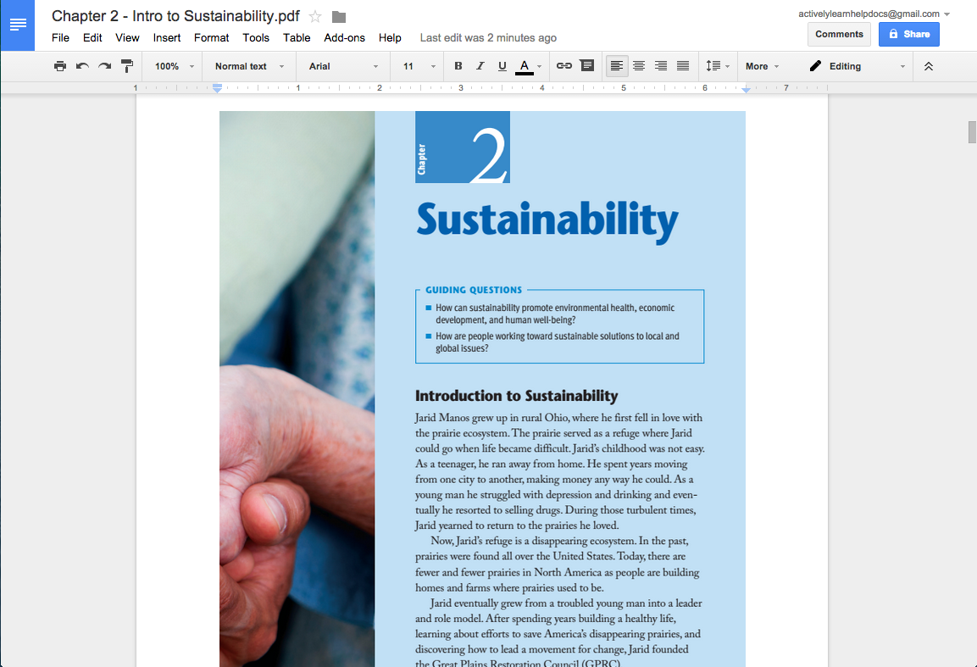Center align the text
This screenshot has height=667, width=977.
point(639,66)
